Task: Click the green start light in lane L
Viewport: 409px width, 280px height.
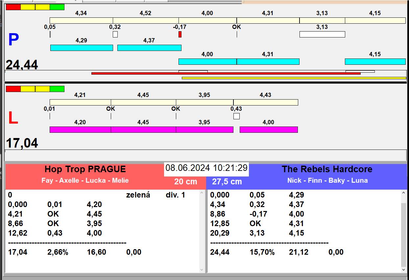Action: 57,89
